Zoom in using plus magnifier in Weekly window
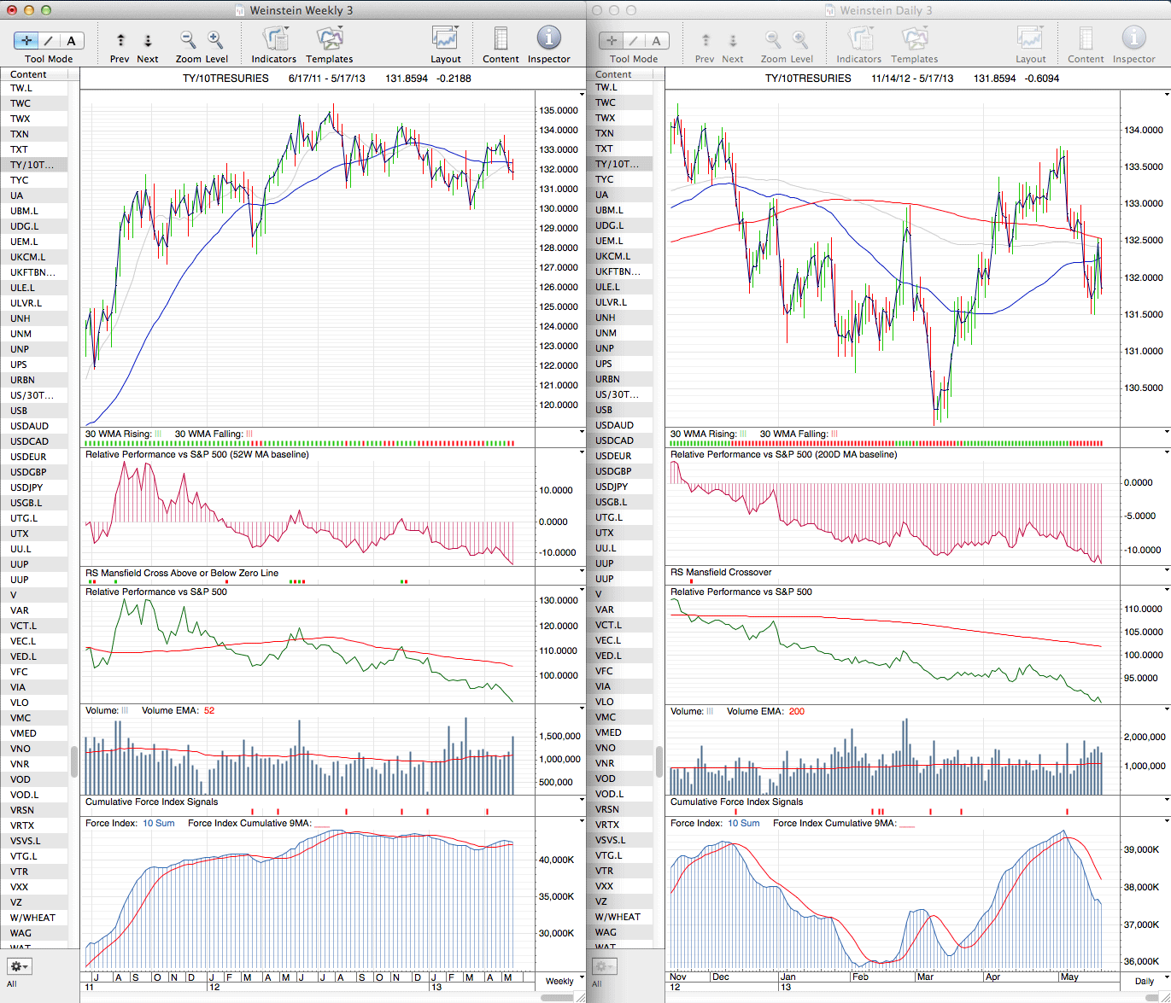Image resolution: width=1171 pixels, height=1003 pixels. point(215,40)
